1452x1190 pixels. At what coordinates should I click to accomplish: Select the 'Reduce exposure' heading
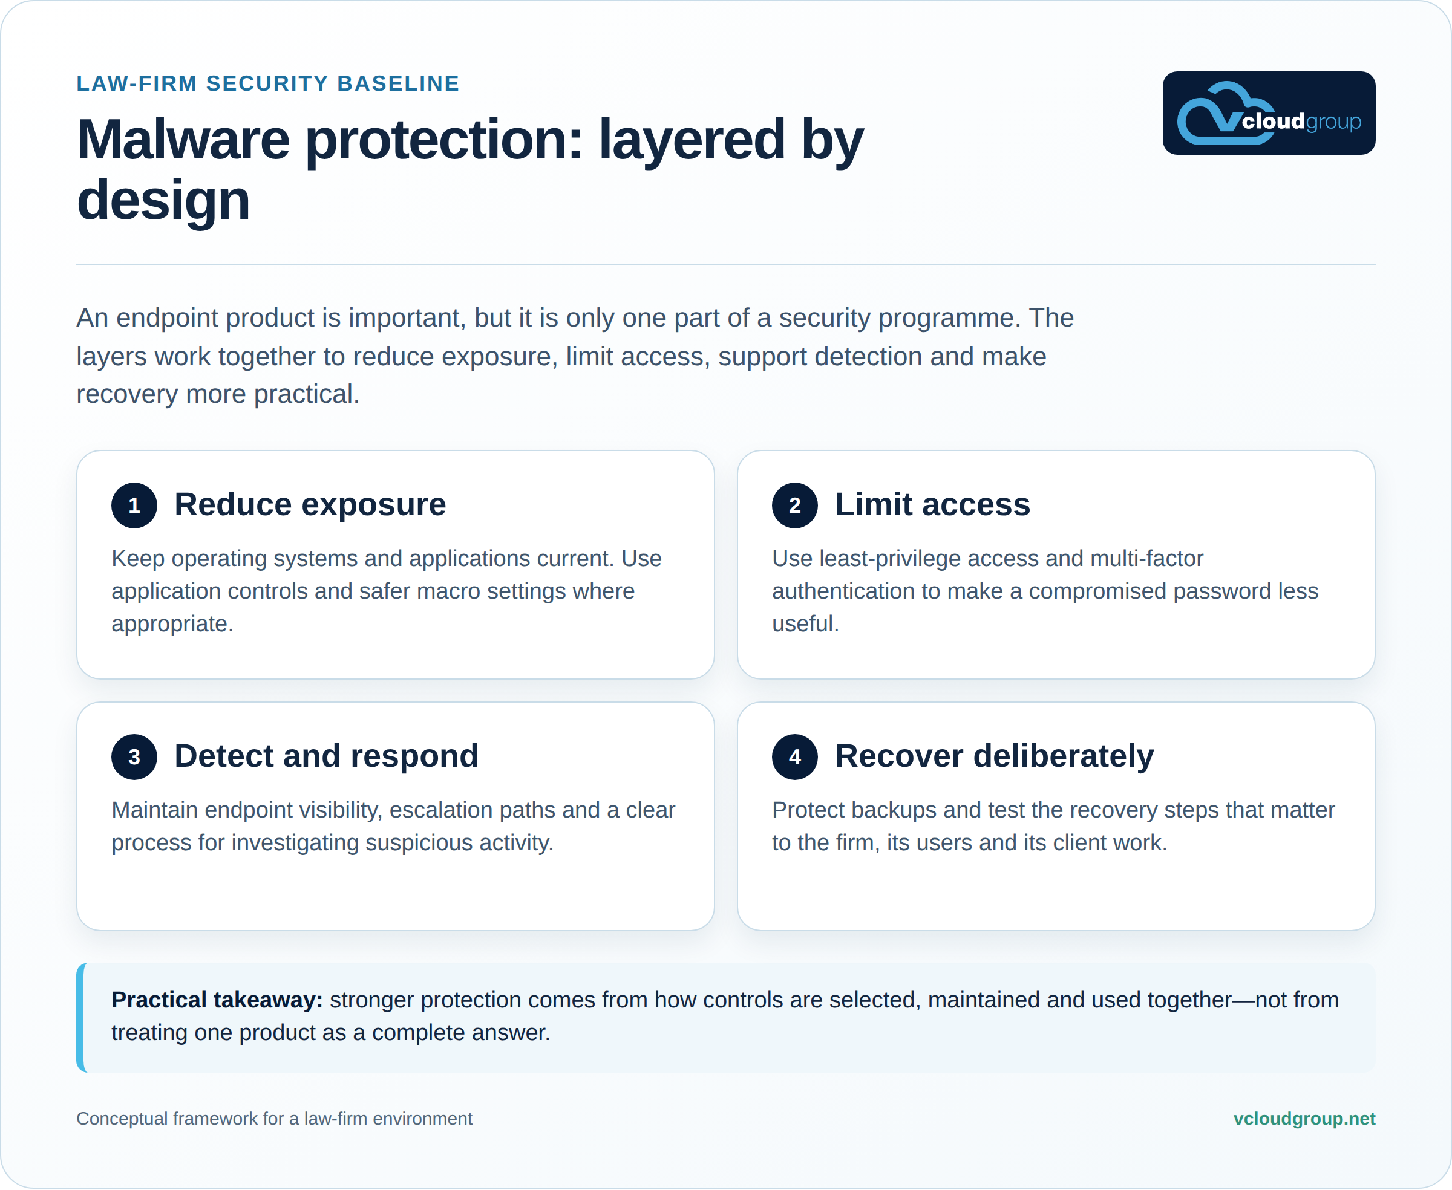(310, 504)
